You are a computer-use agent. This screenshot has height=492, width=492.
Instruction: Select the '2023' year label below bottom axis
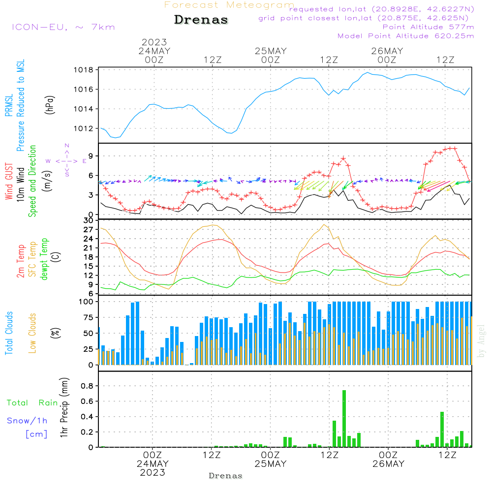pyautogui.click(x=153, y=472)
